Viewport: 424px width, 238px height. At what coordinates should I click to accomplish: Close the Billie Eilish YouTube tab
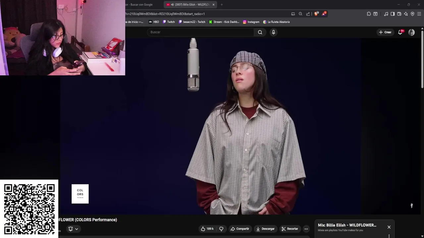(x=213, y=5)
